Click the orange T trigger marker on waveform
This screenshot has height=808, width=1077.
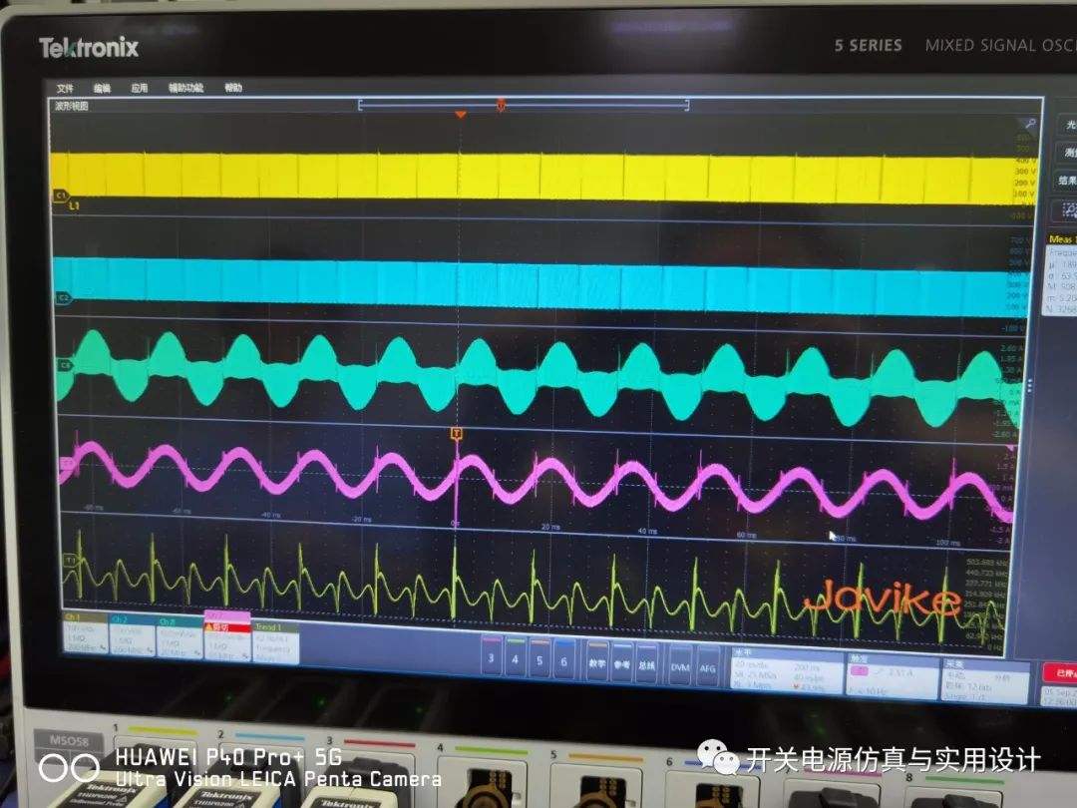[456, 434]
